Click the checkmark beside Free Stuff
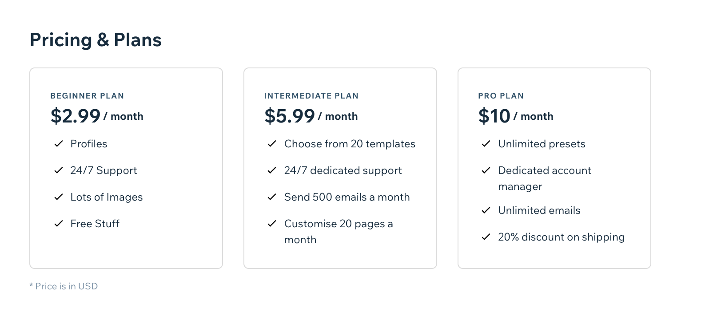 tap(58, 224)
